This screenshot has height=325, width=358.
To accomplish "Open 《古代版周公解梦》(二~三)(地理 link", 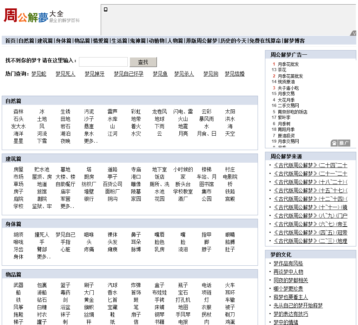I will pos(311,241).
